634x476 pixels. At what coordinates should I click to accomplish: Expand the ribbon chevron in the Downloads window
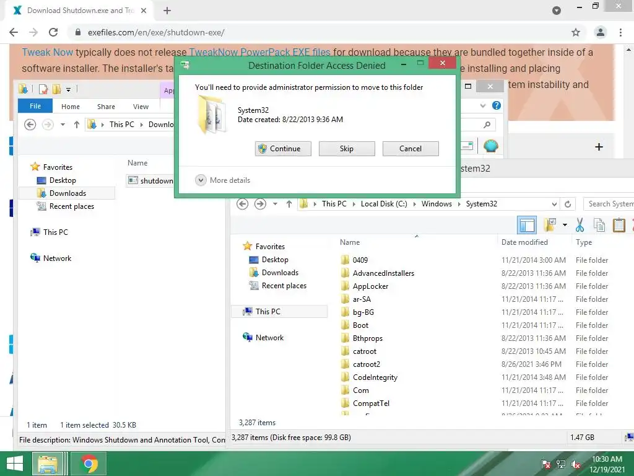coord(483,105)
